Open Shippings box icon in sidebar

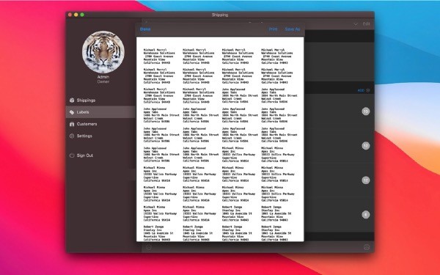click(x=72, y=100)
